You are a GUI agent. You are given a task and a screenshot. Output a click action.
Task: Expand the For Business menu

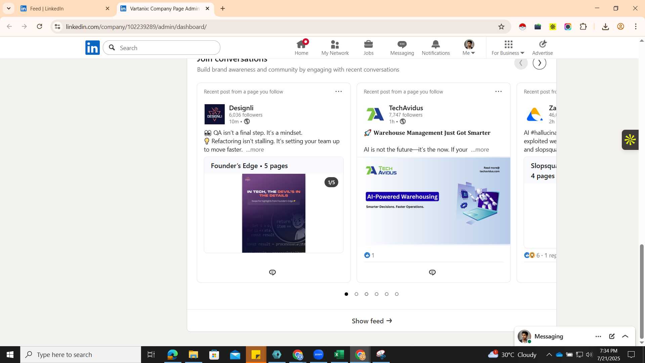pyautogui.click(x=508, y=48)
